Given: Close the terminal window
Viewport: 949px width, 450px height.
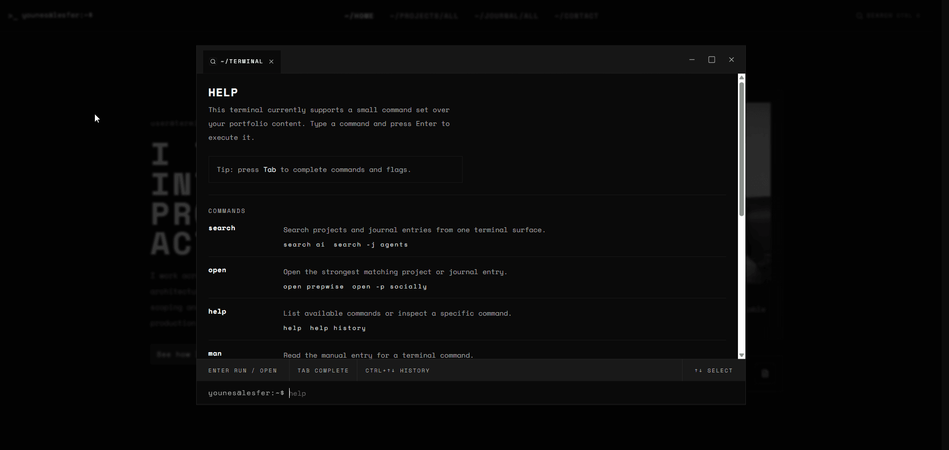Looking at the screenshot, I should (x=732, y=60).
